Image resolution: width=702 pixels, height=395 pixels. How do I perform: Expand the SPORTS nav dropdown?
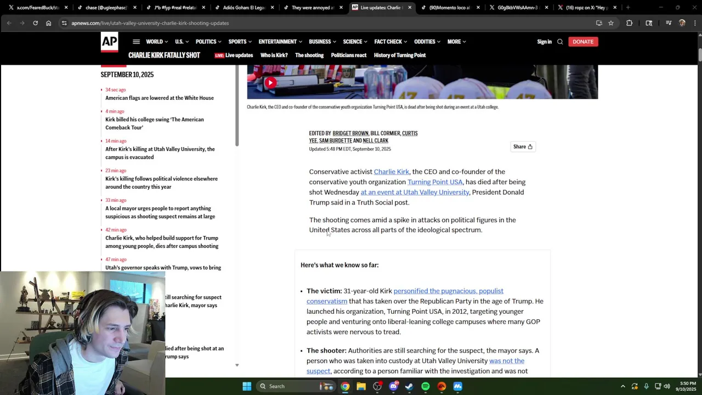point(240,42)
